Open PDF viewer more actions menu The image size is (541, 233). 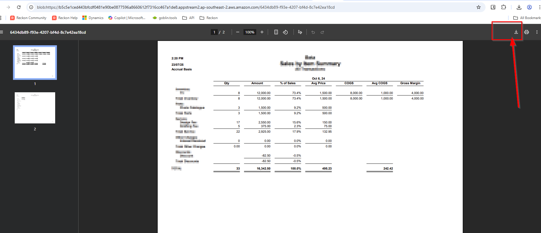click(537, 32)
